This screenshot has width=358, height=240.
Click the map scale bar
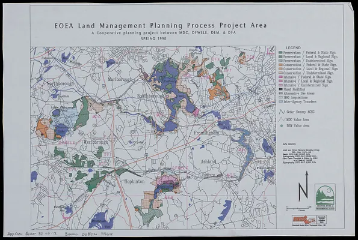tap(299, 208)
